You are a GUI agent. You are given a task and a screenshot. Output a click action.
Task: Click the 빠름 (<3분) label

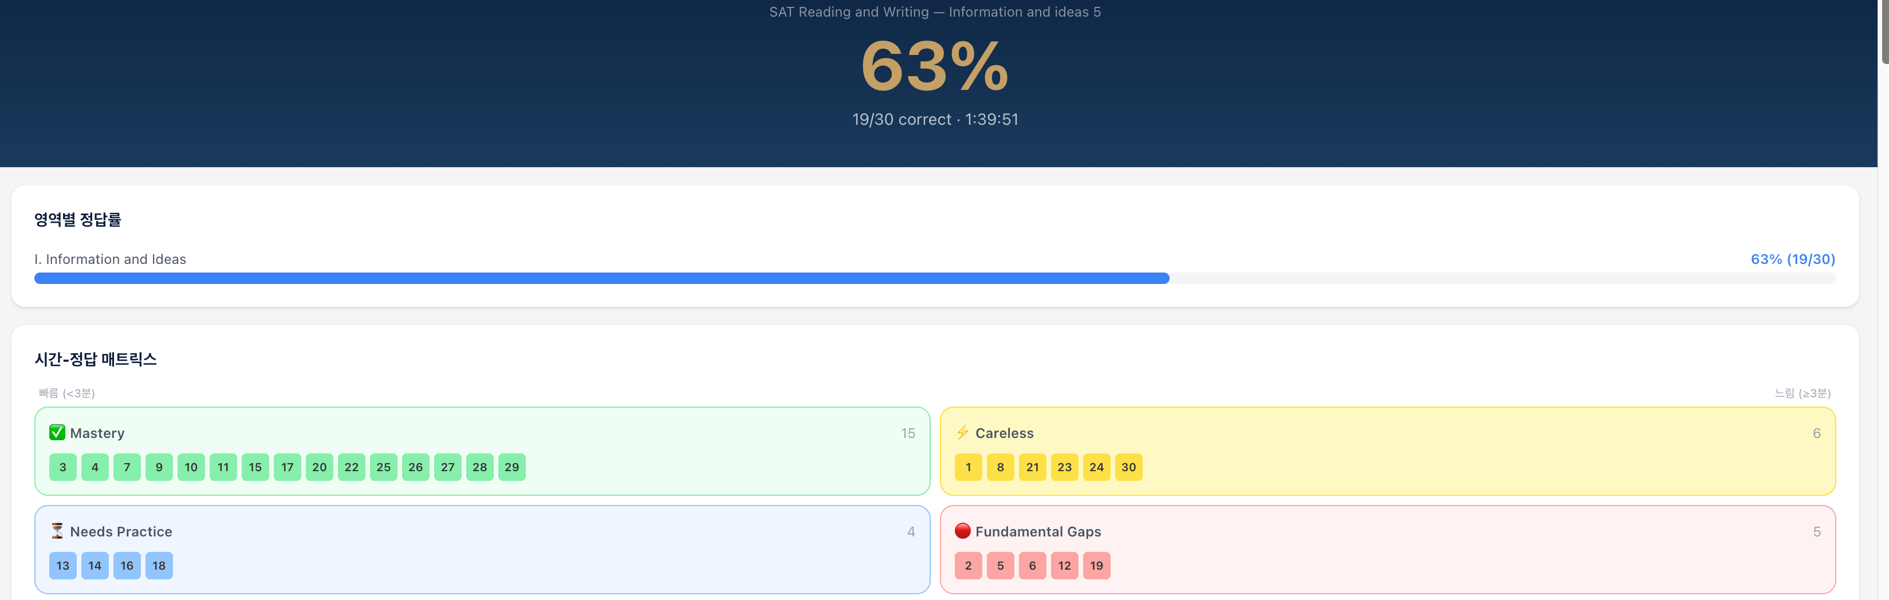tap(67, 393)
